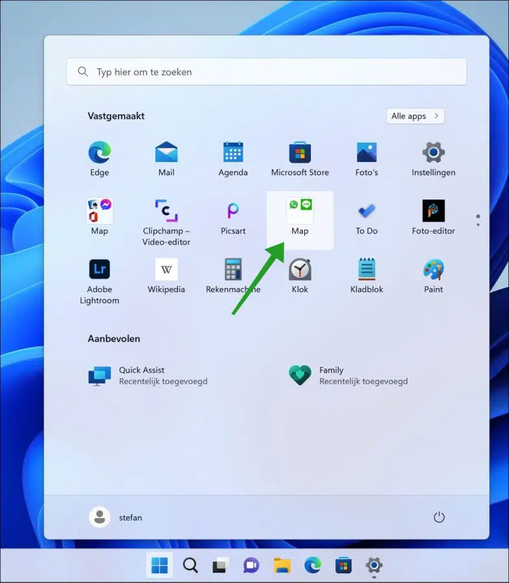Open the Map folder containing WhatsApp

[x=300, y=220]
